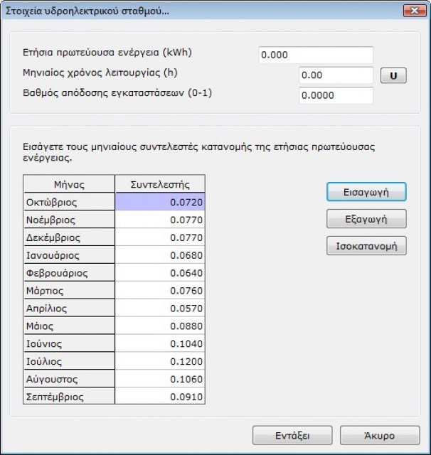
Task: Click the Ισοκατανομή equal distribution button
Action: [366, 247]
